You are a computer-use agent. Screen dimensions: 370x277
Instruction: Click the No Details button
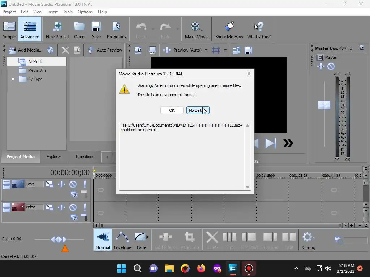(x=198, y=110)
